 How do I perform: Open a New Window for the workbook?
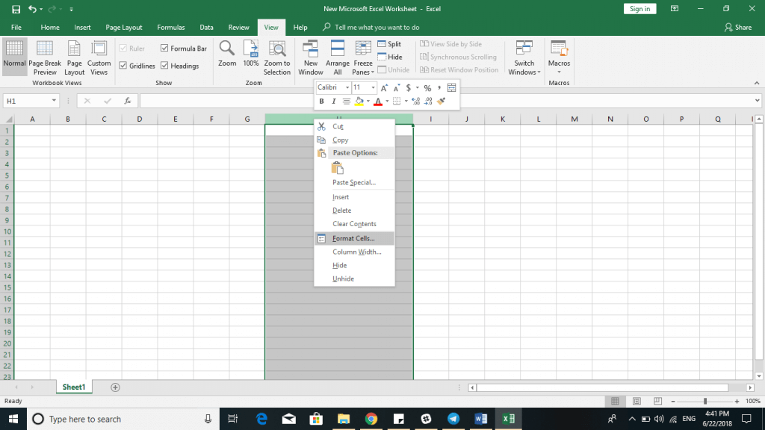[310, 57]
